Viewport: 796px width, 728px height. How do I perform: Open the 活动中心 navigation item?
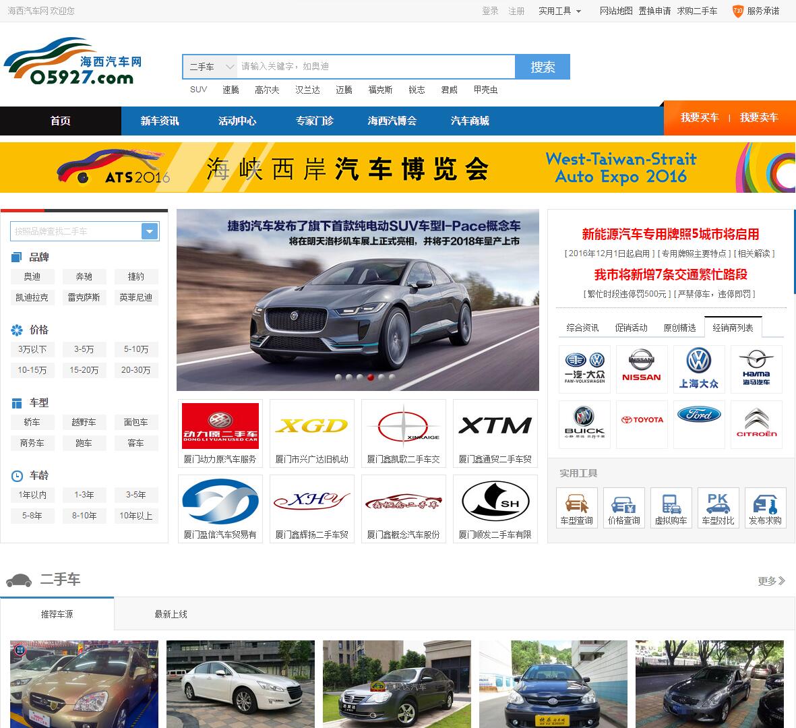tap(237, 121)
